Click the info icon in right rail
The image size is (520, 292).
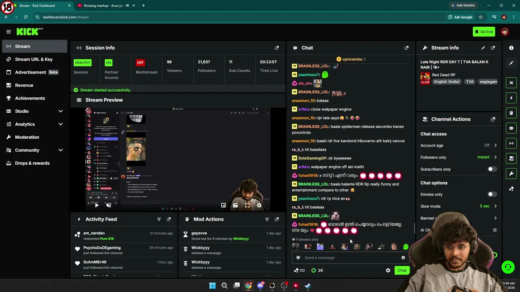tap(511, 48)
